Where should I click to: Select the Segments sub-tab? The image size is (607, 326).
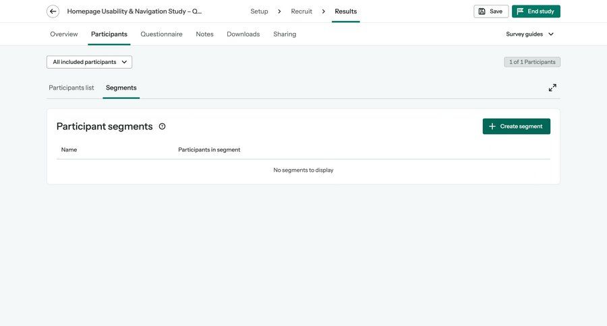pos(121,88)
